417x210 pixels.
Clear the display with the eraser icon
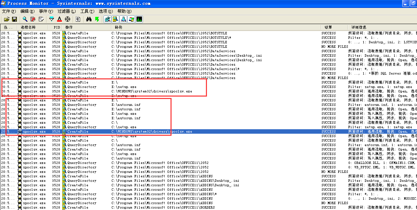tap(41, 19)
